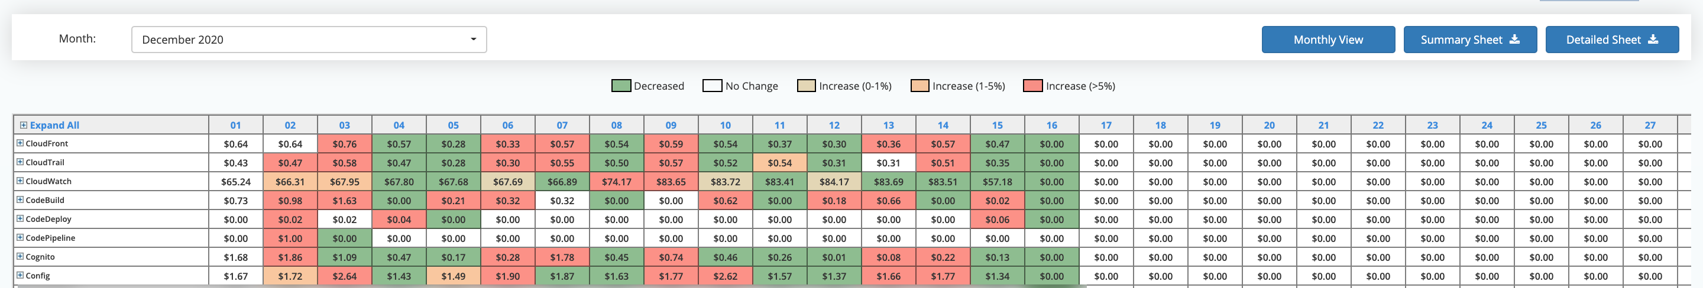The height and width of the screenshot is (288, 1703).
Task: Select the day 15 column header
Action: point(997,125)
